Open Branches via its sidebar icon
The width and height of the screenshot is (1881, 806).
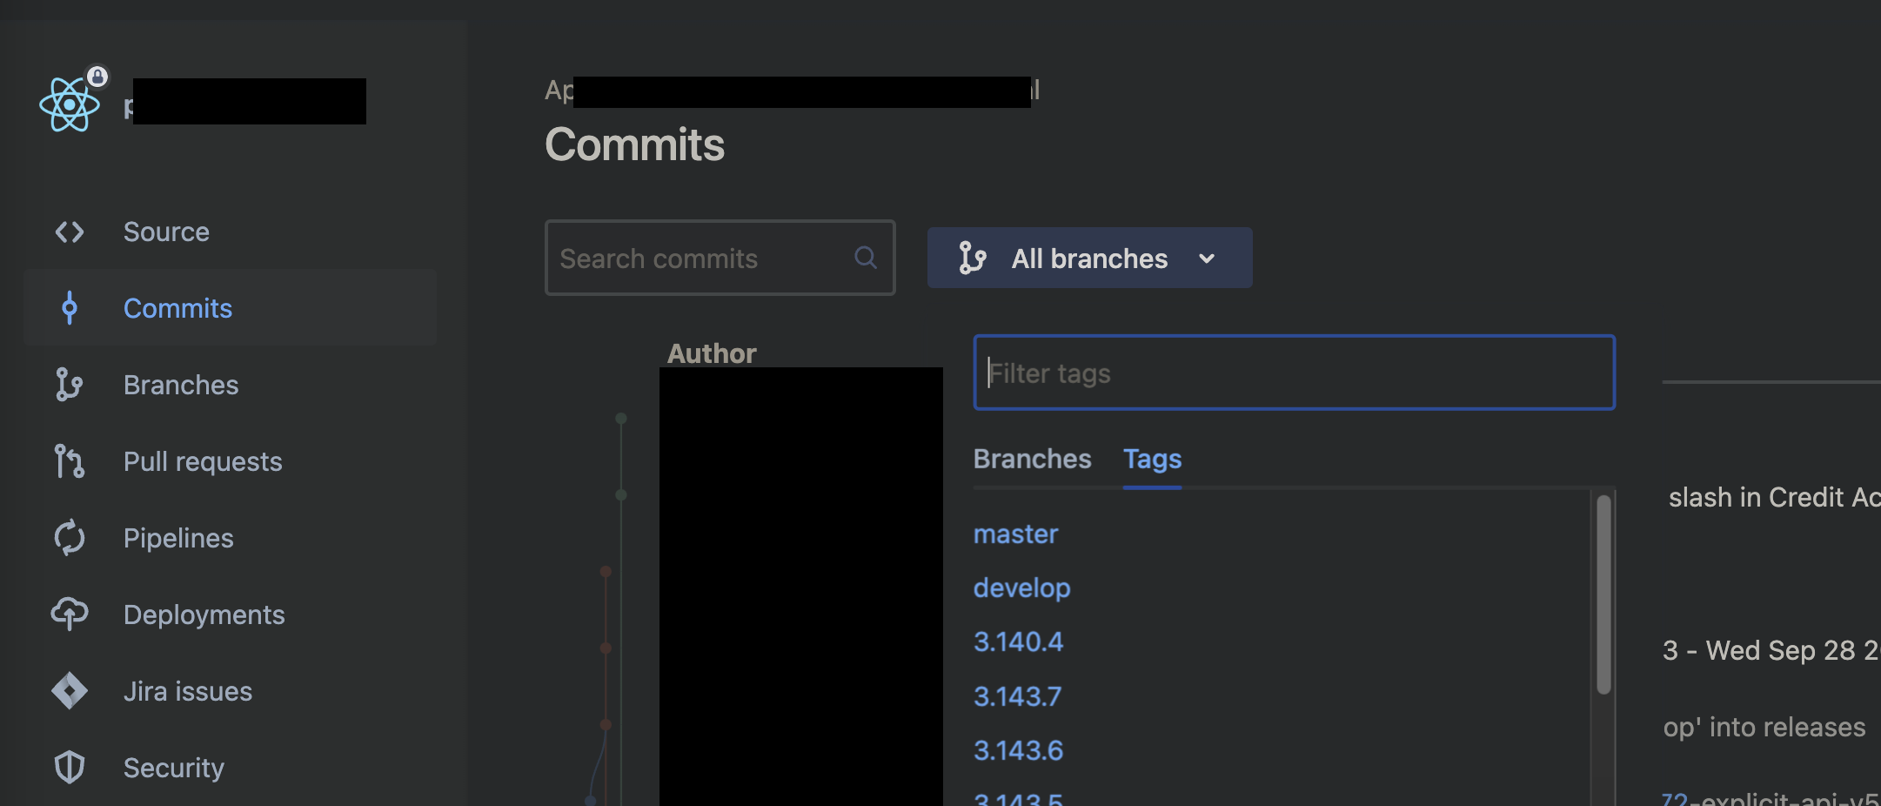click(70, 384)
